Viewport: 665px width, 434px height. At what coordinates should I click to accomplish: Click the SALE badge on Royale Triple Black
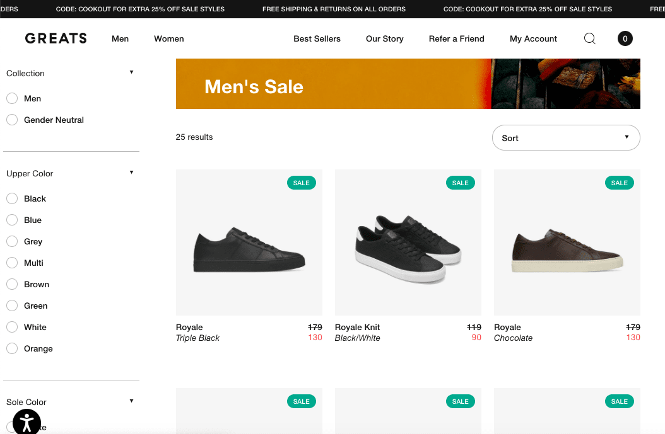[x=302, y=183]
